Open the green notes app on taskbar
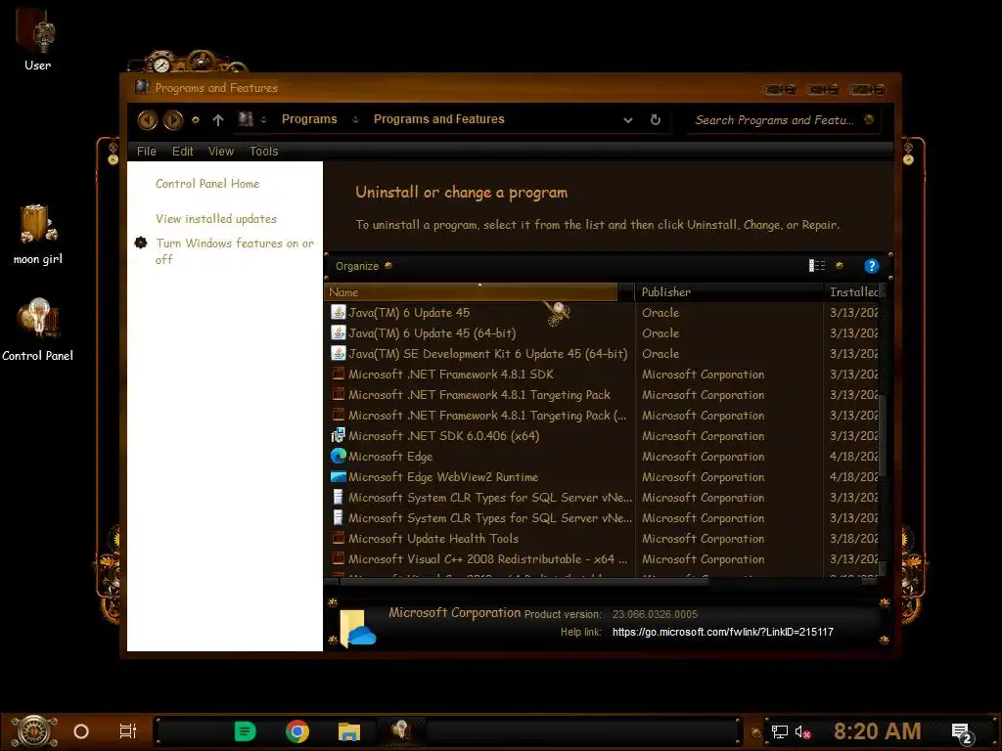This screenshot has width=1002, height=751. coord(246,731)
